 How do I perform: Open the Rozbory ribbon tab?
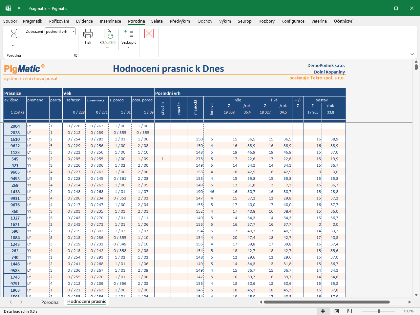coord(266,21)
